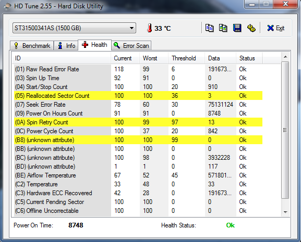Sort by the ID column header
Viewport: 301px width, 242px height.
click(62, 58)
